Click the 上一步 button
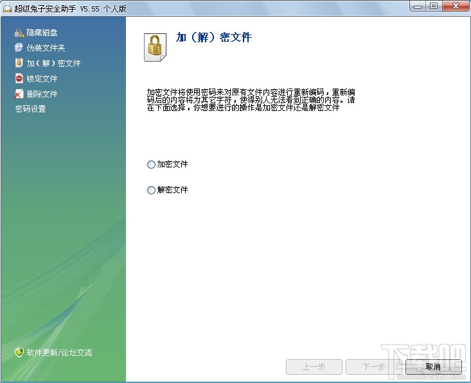Viewport: 471px width, 383px height. [314, 366]
